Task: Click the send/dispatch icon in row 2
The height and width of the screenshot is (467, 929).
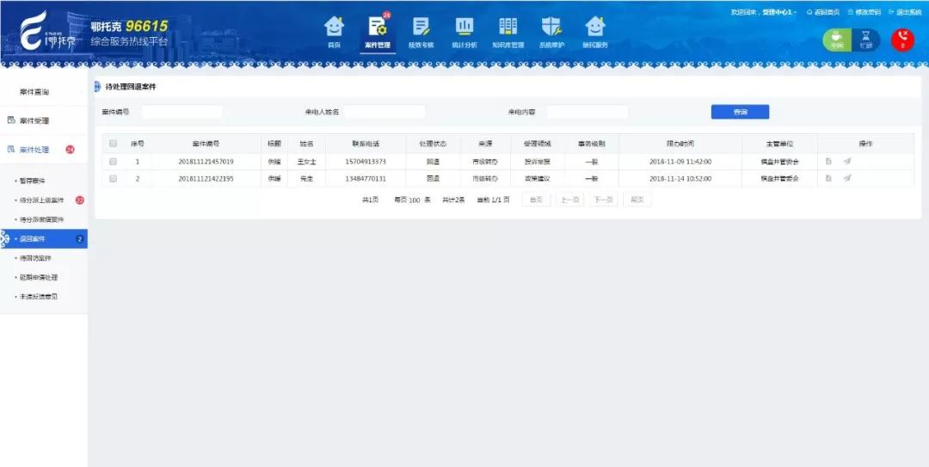Action: click(847, 178)
